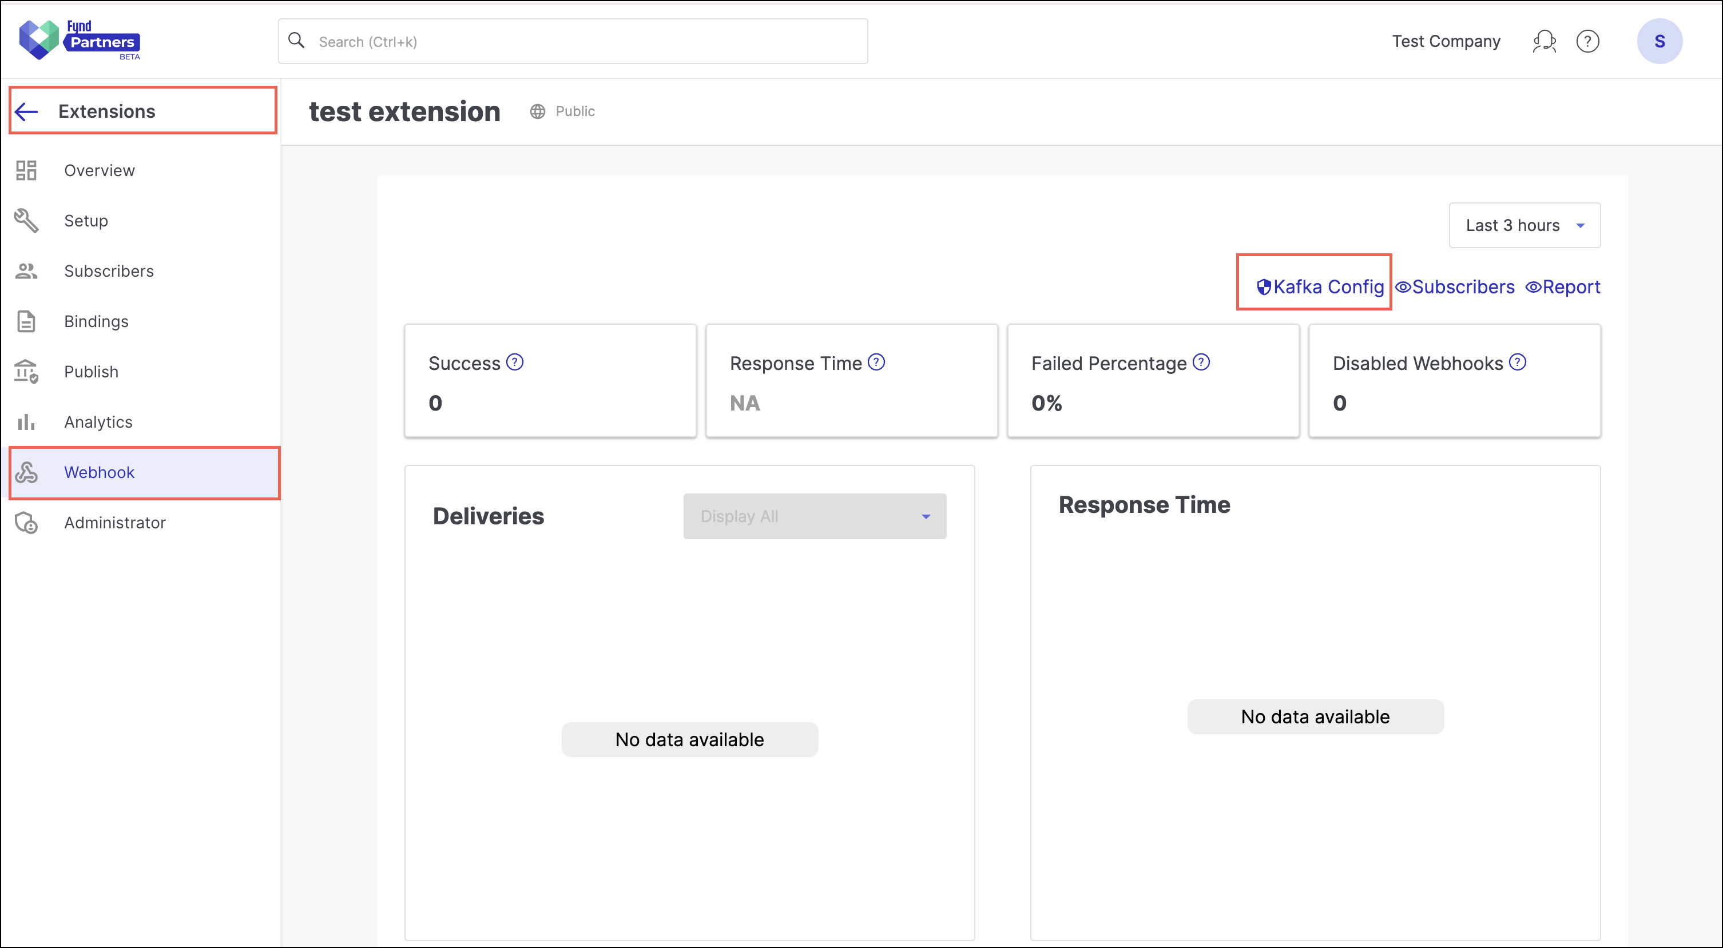This screenshot has height=948, width=1723.
Task: Click the Kafka Config shield icon
Action: (x=1264, y=287)
